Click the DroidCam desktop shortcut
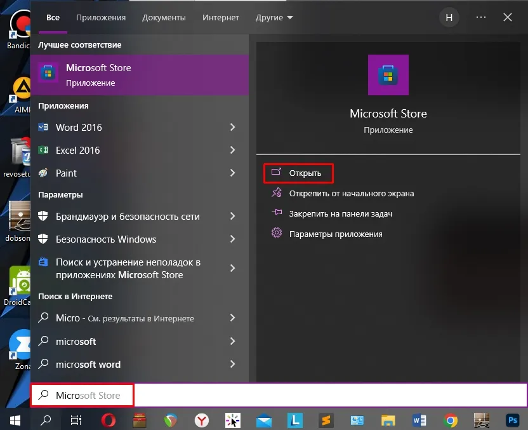This screenshot has height=430, width=528. [x=18, y=286]
